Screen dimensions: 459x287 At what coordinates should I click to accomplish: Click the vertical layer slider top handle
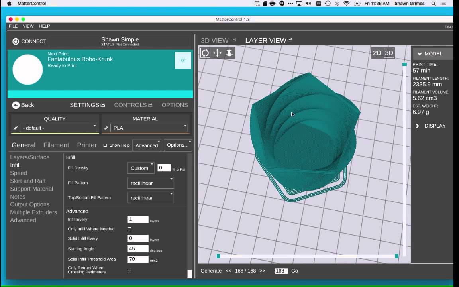(404, 65)
